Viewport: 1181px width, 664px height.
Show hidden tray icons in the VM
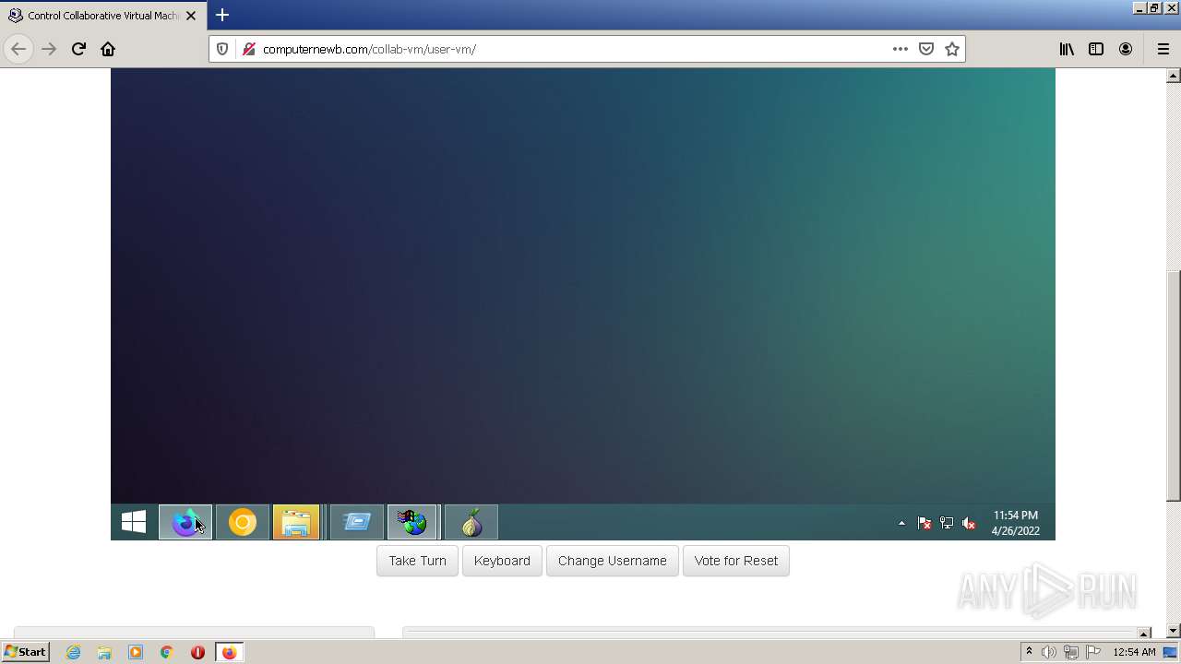tap(901, 524)
